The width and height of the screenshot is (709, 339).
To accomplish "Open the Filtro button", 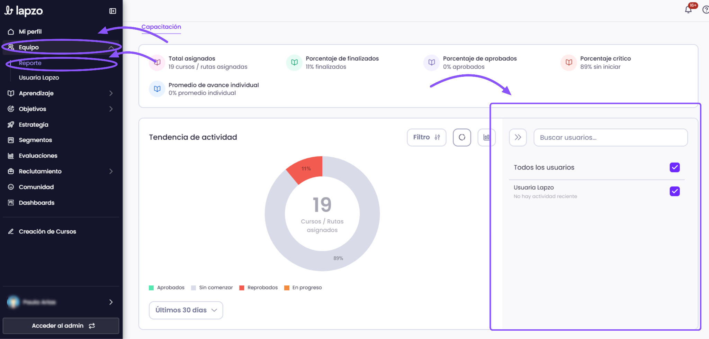I will [427, 137].
